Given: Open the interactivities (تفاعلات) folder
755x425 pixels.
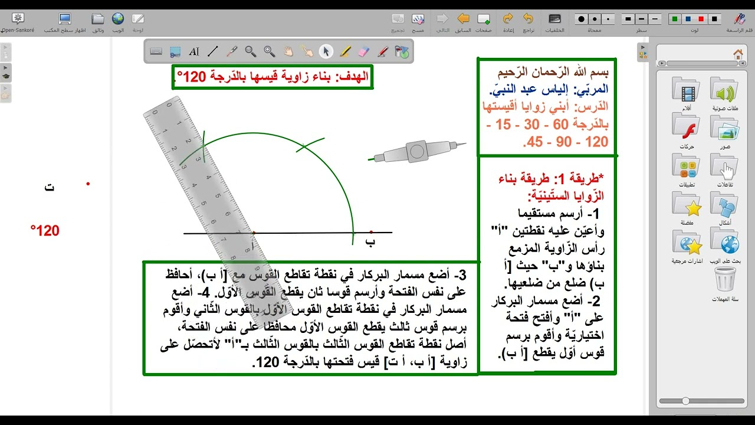Looking at the screenshot, I should click(x=725, y=170).
